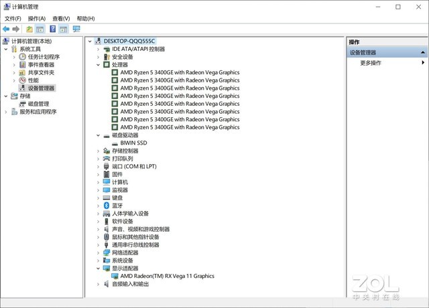429x308 pixels.
Task: Click the 打印队列 printer icon
Action: coord(107,159)
